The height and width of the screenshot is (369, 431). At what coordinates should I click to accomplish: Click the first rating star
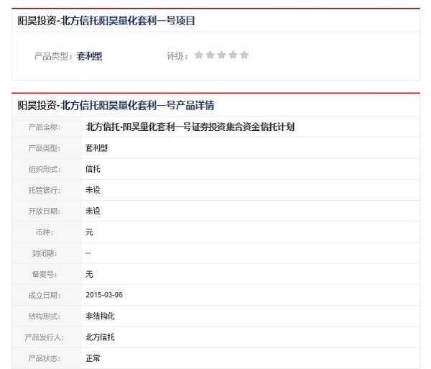click(198, 55)
